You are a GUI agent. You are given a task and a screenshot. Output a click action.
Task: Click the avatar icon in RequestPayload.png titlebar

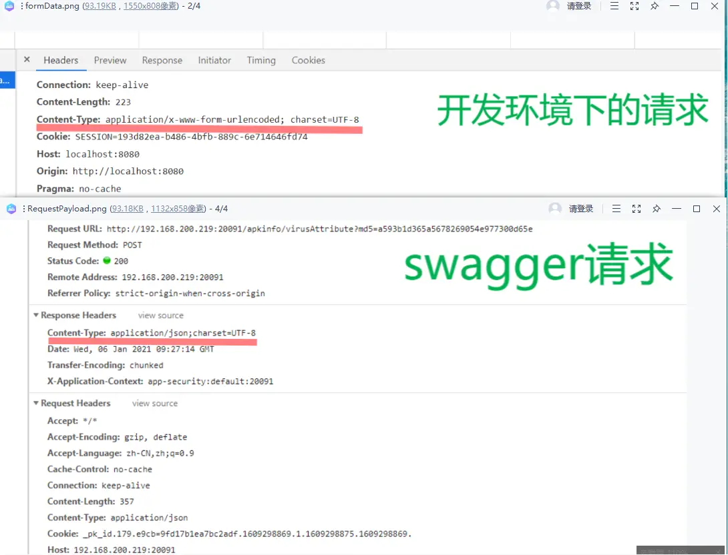(555, 208)
